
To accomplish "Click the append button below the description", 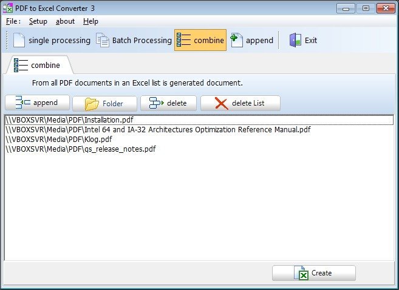I will coord(38,103).
